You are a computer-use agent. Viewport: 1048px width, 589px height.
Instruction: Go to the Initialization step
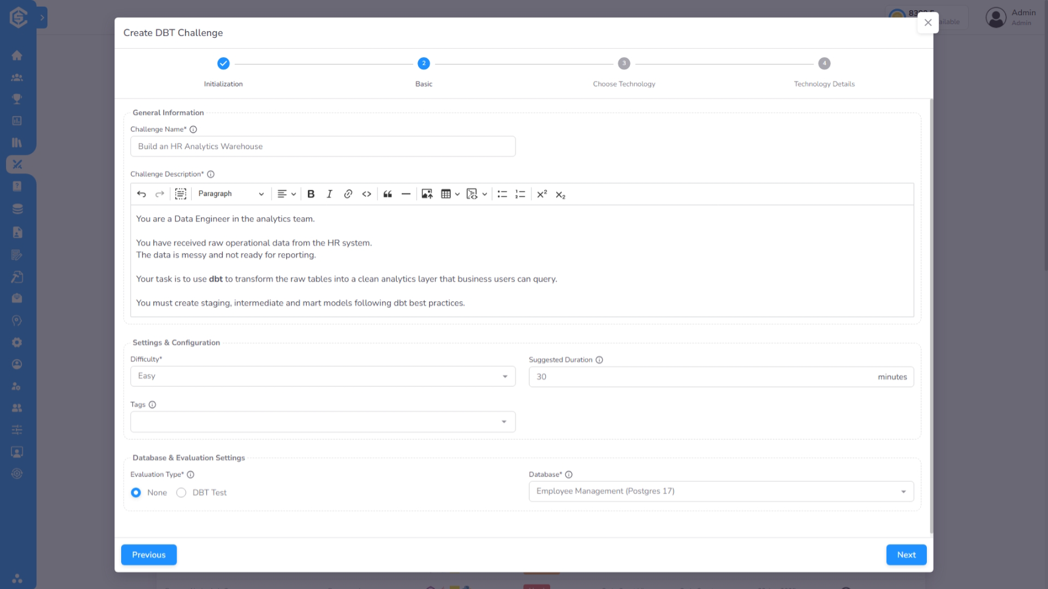click(x=223, y=64)
